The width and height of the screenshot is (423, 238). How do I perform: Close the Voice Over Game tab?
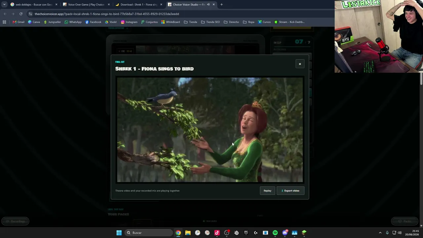click(x=109, y=5)
